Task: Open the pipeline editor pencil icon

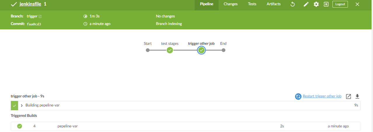Action: pyautogui.click(x=306, y=4)
